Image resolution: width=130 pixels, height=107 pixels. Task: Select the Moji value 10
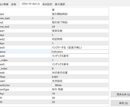pos(80,93)
